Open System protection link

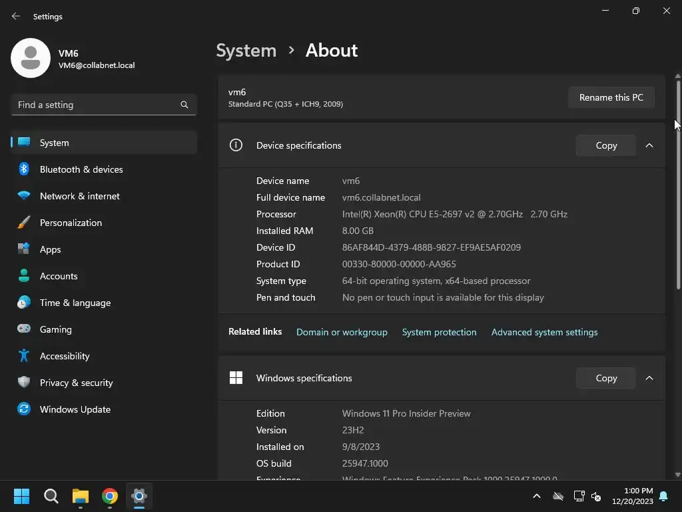(440, 332)
